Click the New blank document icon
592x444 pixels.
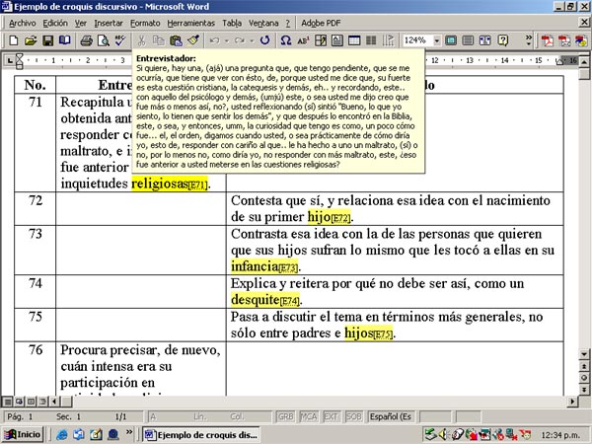pyautogui.click(x=13, y=40)
